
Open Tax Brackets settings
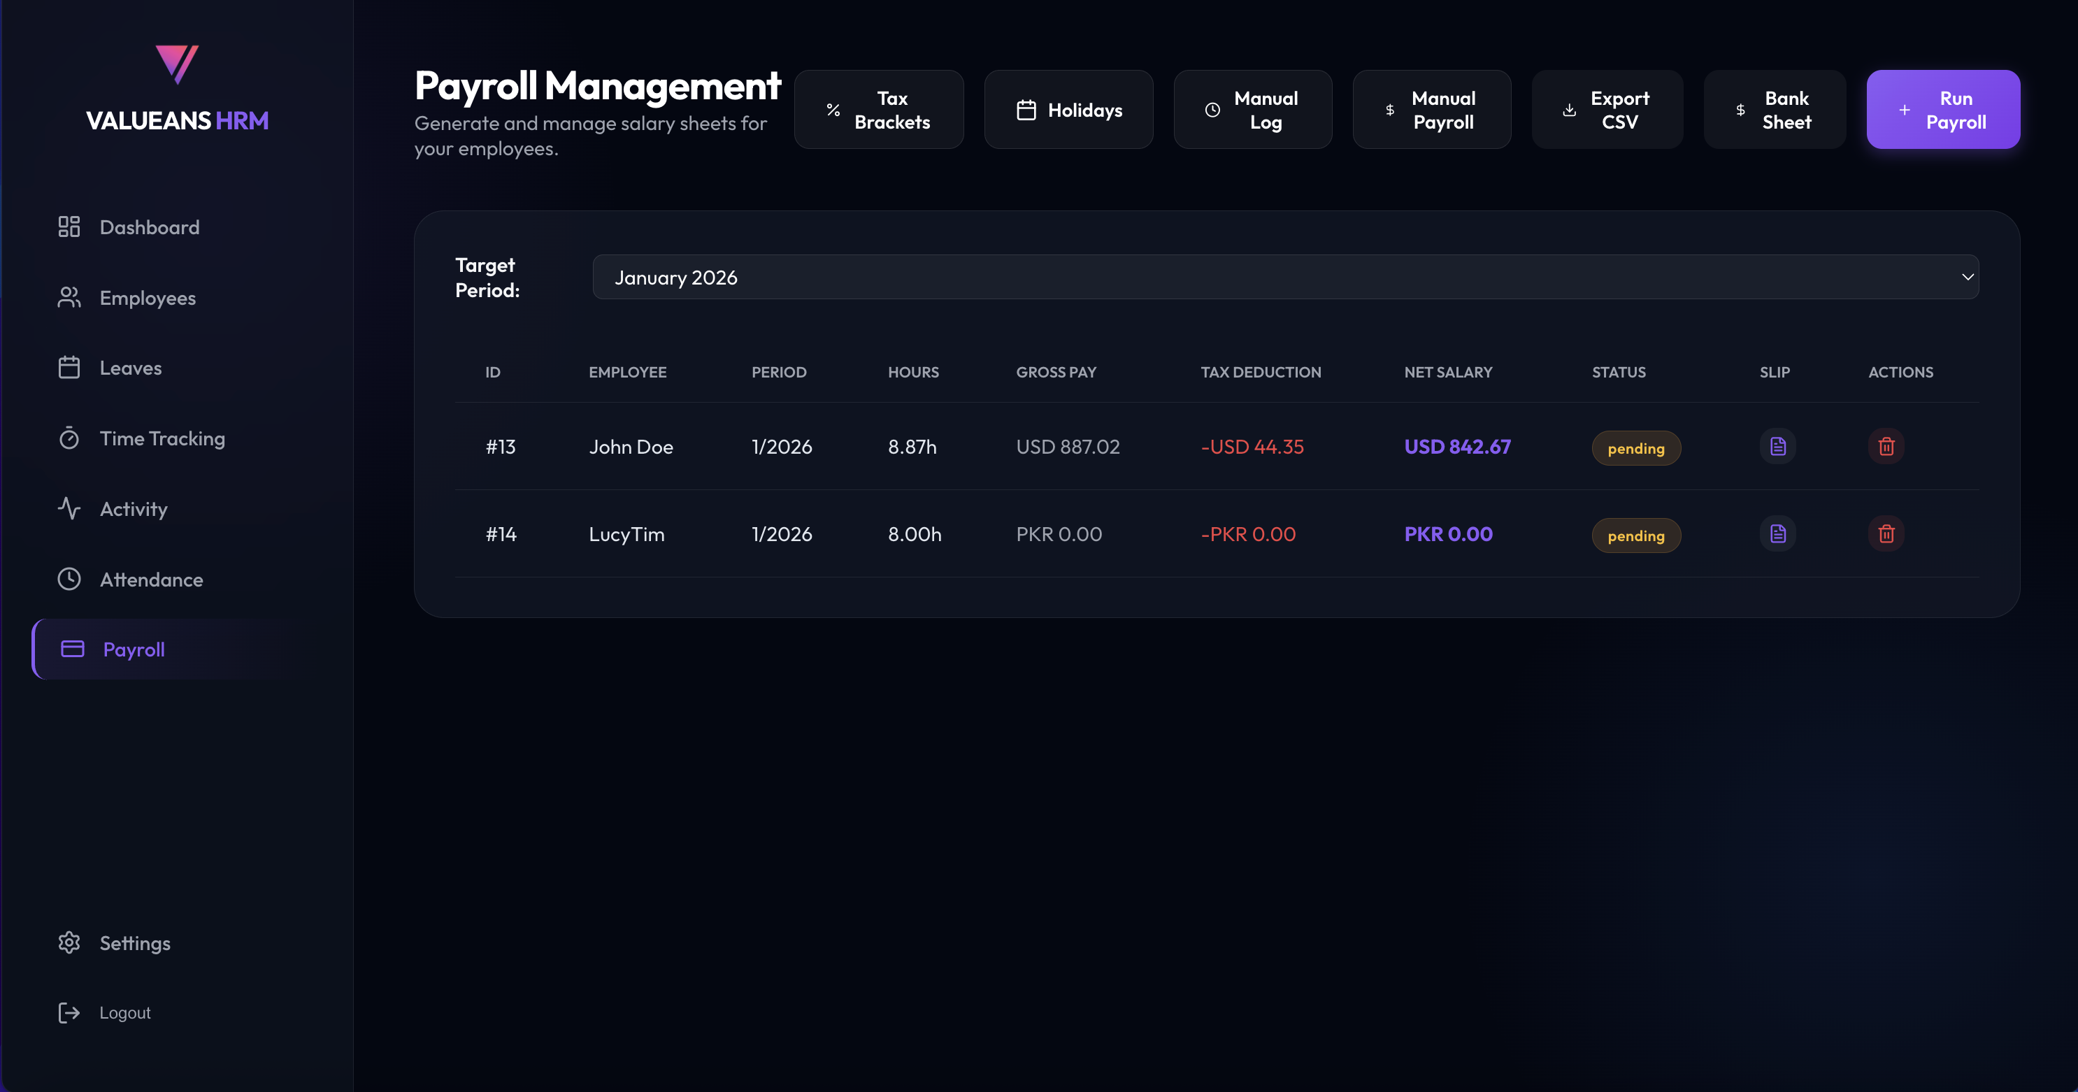[878, 110]
